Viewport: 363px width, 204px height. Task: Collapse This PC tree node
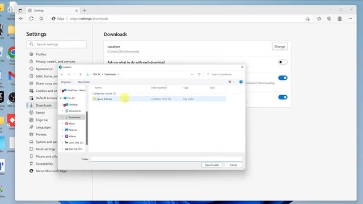pyautogui.click(x=61, y=98)
